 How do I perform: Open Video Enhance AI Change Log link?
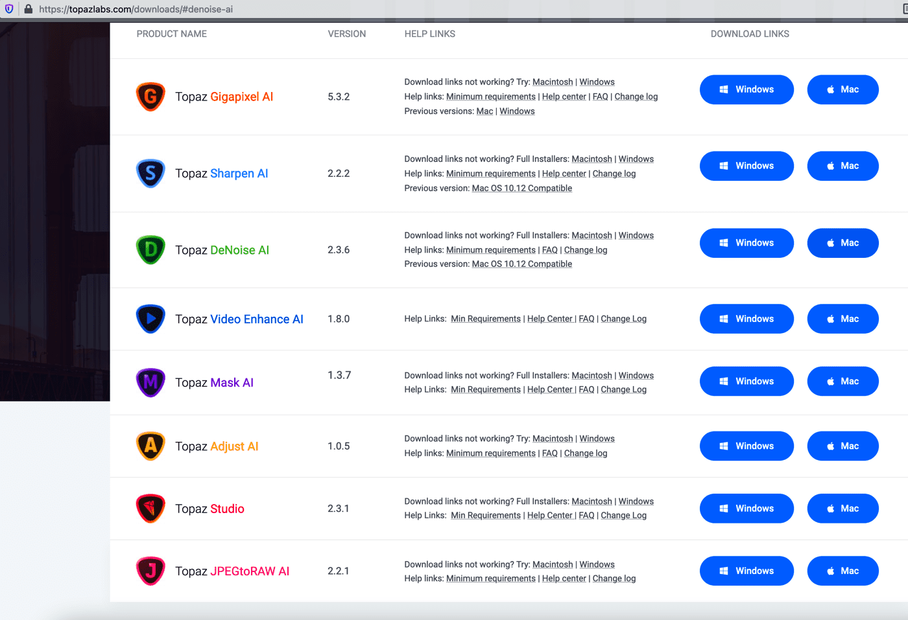623,319
